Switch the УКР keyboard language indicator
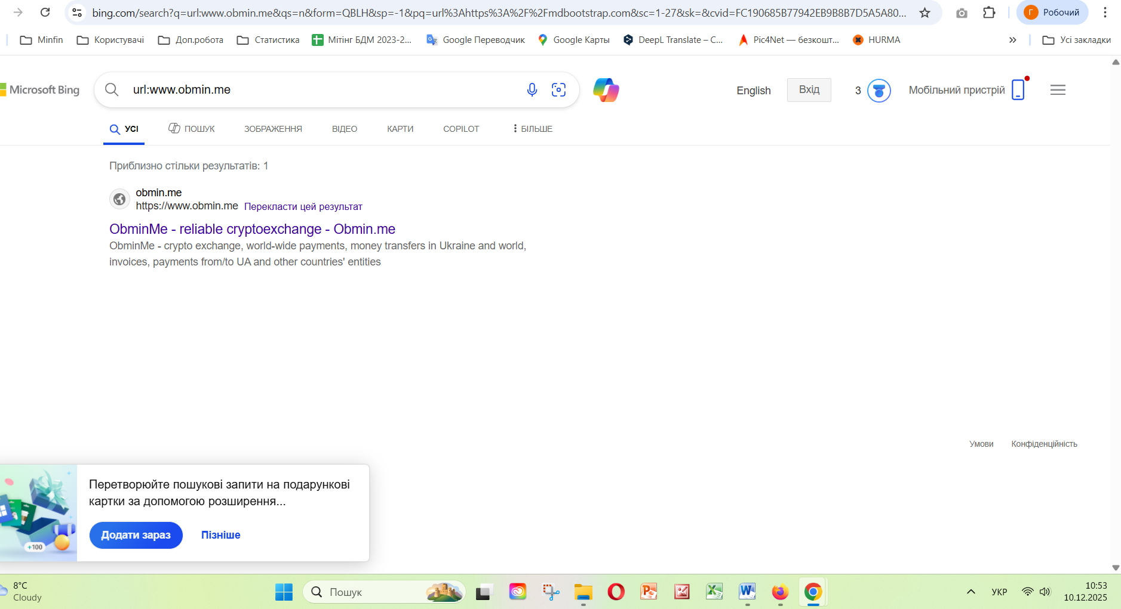Image resolution: width=1121 pixels, height=609 pixels. (x=999, y=592)
